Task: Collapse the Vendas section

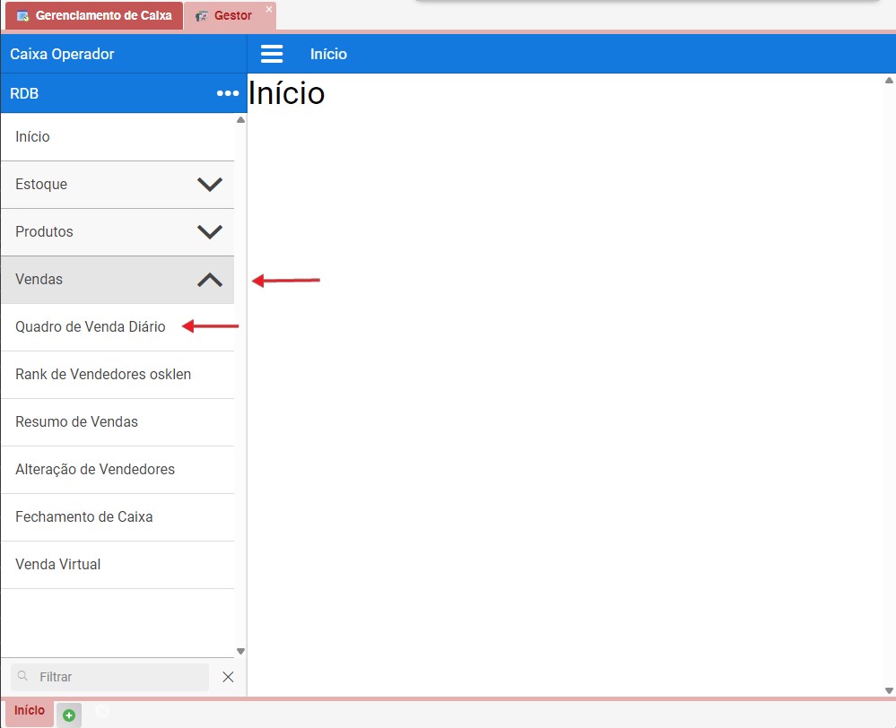Action: point(209,280)
